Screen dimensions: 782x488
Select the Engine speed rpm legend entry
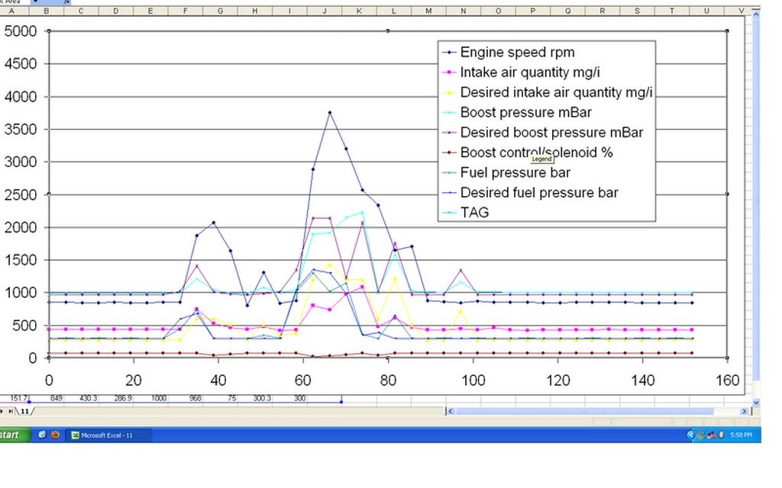tap(508, 53)
